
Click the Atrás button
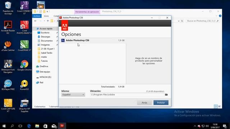(x=144, y=102)
